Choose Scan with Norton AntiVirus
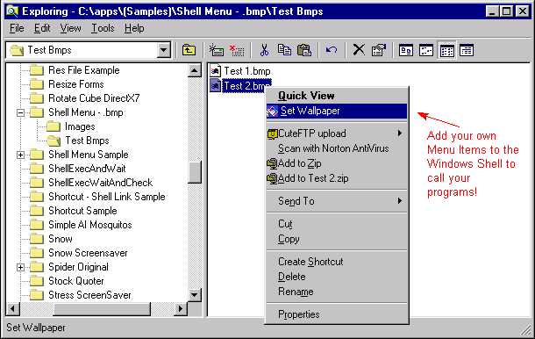Screen dimensions: 535x339 (337, 148)
